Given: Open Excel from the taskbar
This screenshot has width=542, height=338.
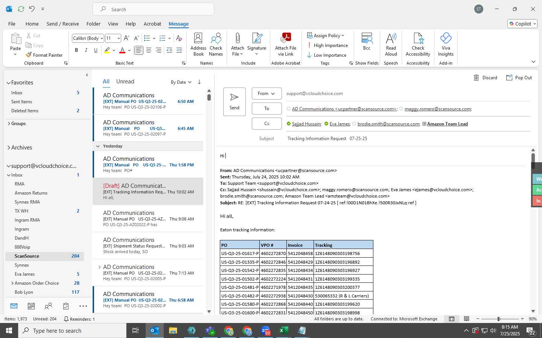Looking at the screenshot, I should click(283, 330).
